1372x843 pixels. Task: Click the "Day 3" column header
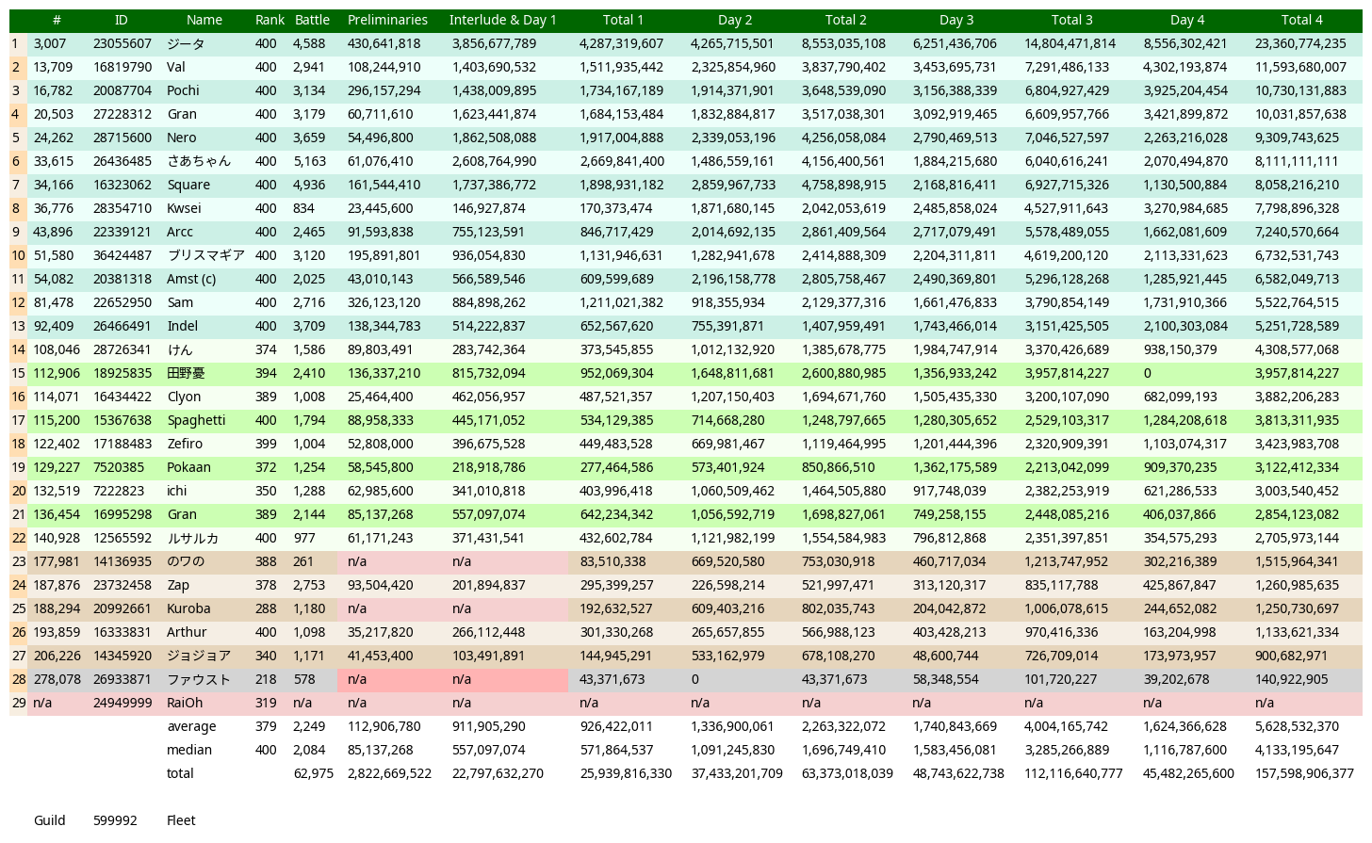(x=956, y=20)
